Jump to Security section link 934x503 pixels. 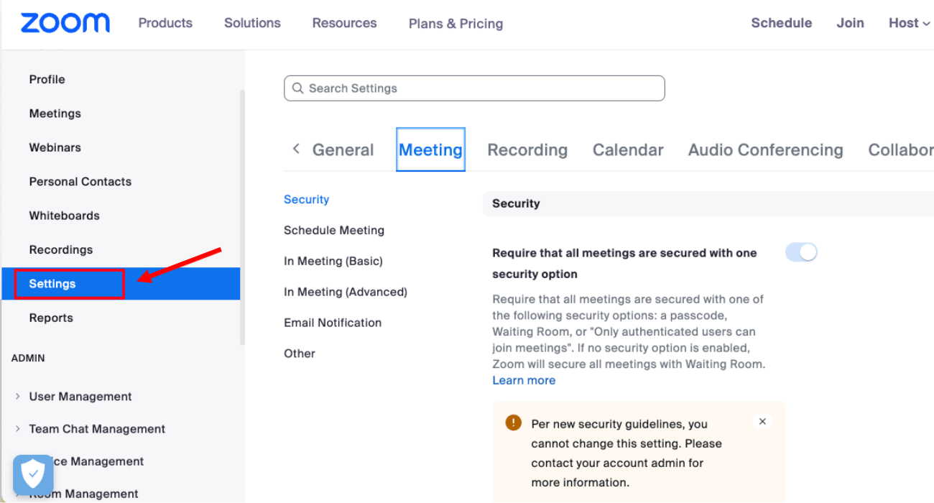point(306,199)
